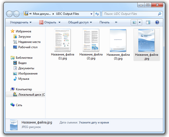Select thumbnail of highlighted Название_файла.jpg
Image resolution: width=169 pixels, height=137 pixels.
click(x=146, y=40)
